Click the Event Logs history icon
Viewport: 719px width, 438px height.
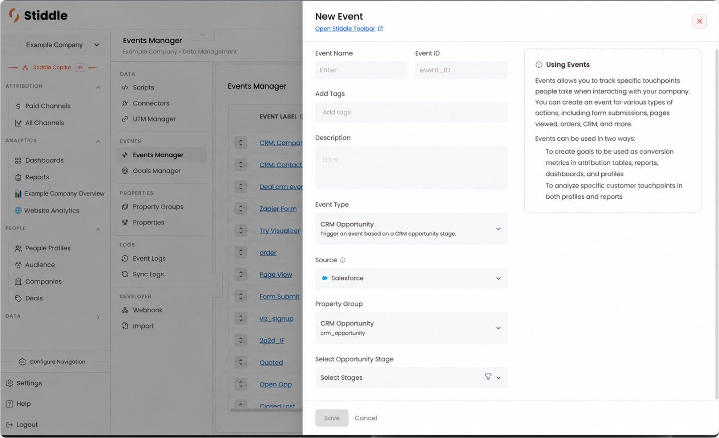coord(125,259)
